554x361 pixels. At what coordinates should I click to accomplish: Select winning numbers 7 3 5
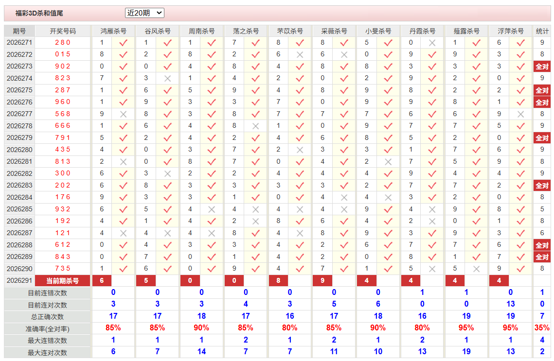click(x=63, y=269)
